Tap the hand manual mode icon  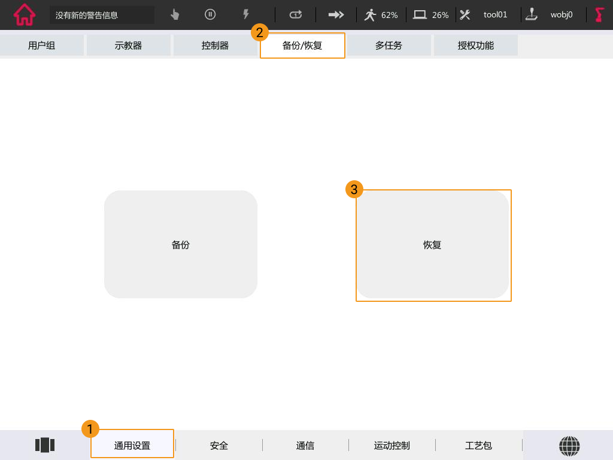[175, 15]
